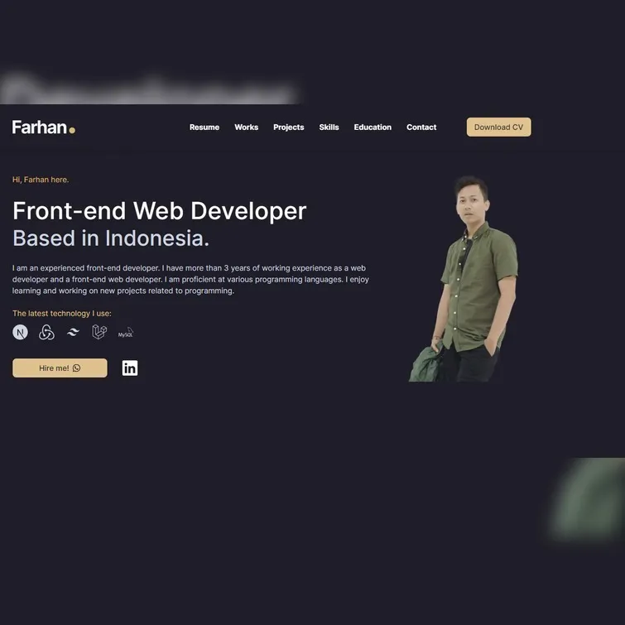This screenshot has width=625, height=625.
Task: Open the LinkedIn profile icon
Action: point(130,368)
